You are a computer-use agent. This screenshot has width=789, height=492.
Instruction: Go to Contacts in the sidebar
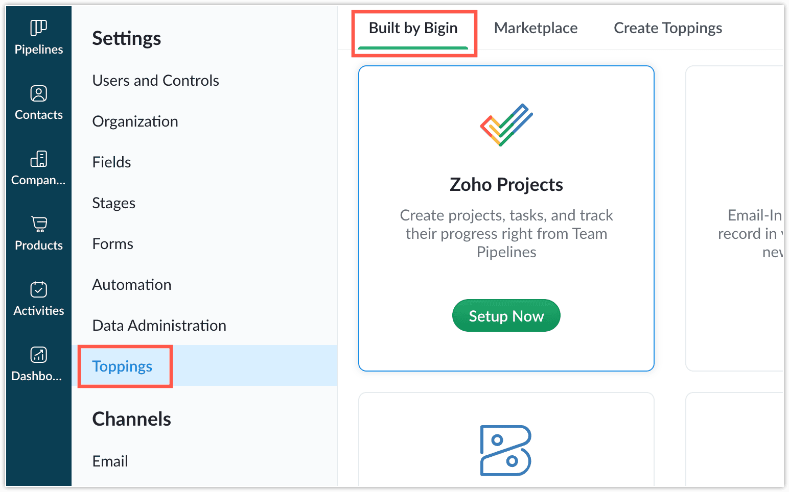(x=39, y=103)
